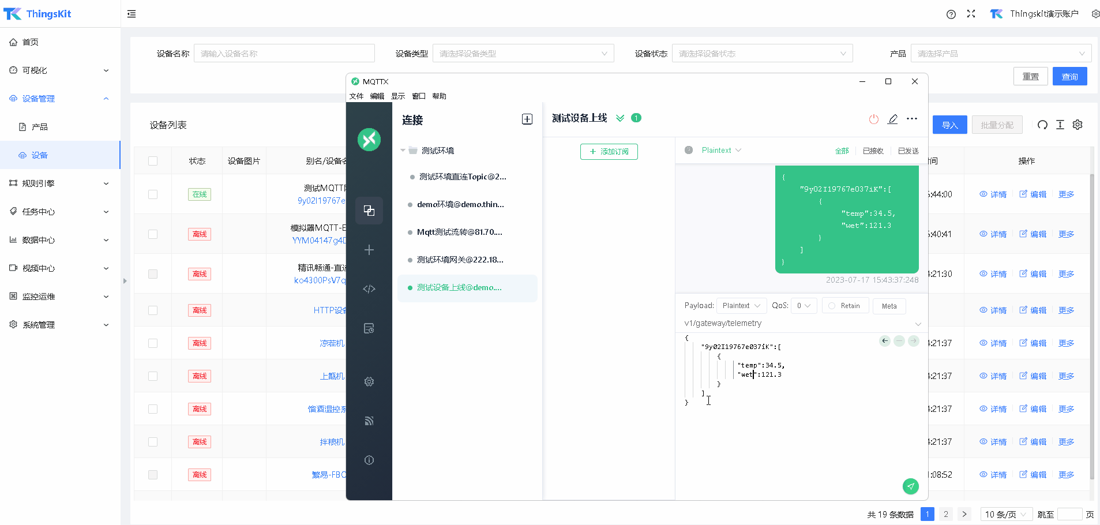
Task: Check the first device row checkbox
Action: pos(153,194)
